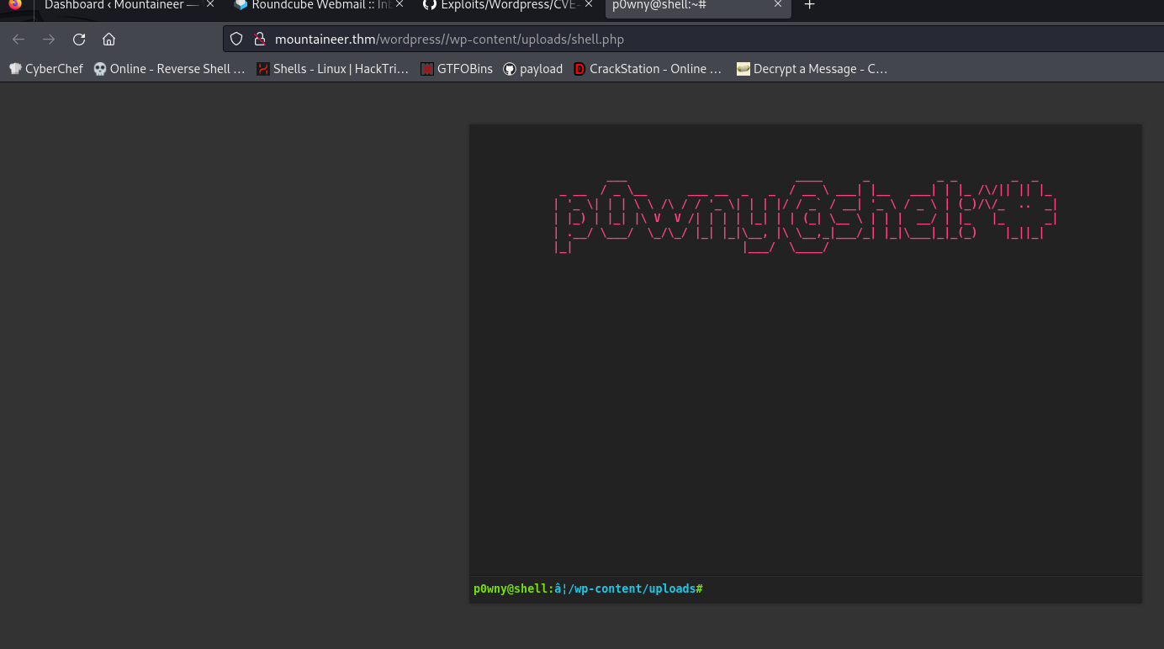Image resolution: width=1164 pixels, height=649 pixels.
Task: Open CrackStation bookmark
Action: (647, 69)
